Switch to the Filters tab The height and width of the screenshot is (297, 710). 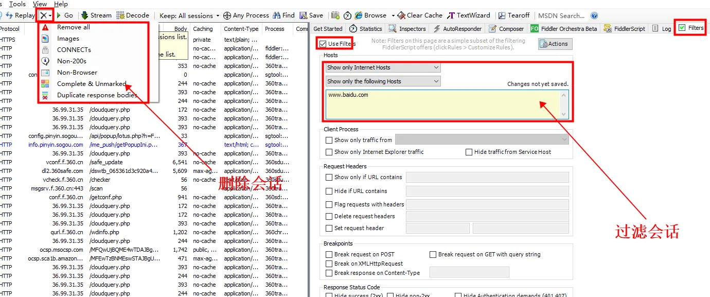[691, 28]
